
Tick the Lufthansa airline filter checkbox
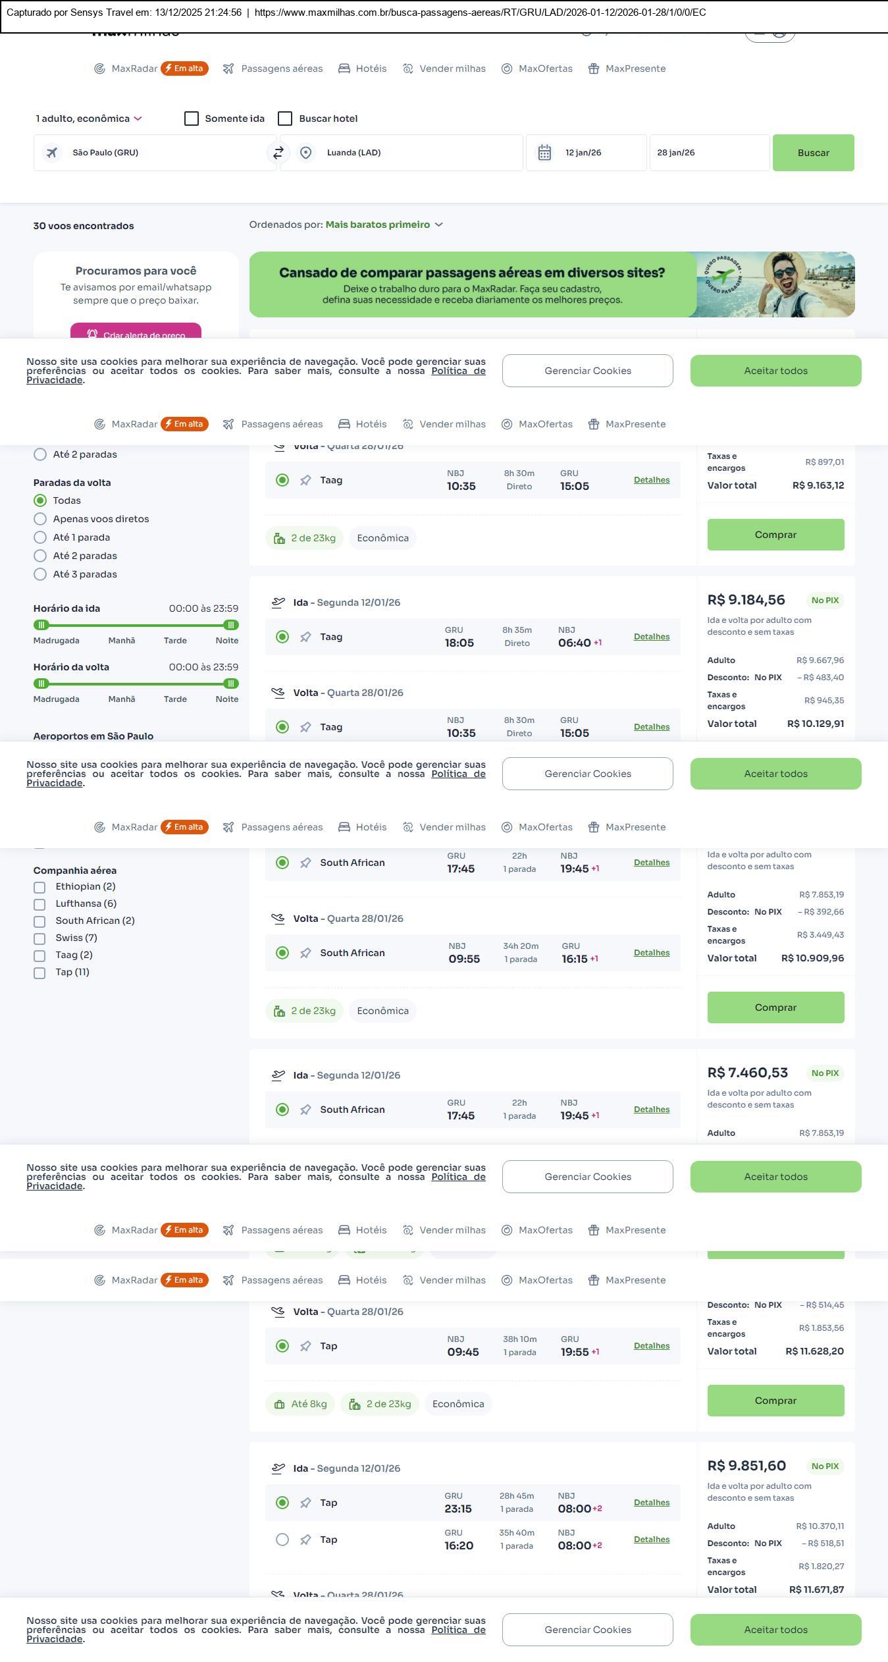tap(39, 904)
